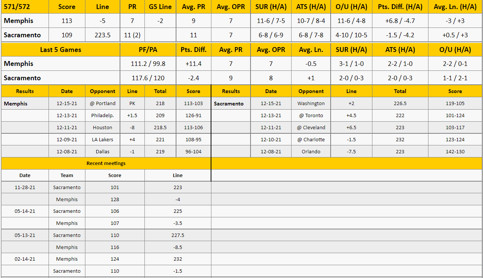Click the 142-130 score cell

[x=455, y=151]
